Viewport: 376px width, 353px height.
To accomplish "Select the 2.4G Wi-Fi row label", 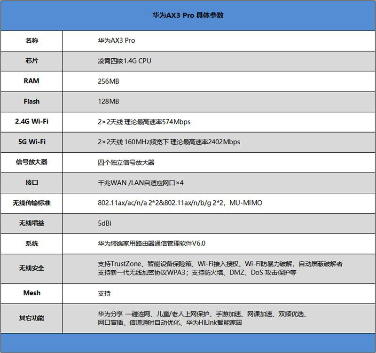I will (31, 122).
